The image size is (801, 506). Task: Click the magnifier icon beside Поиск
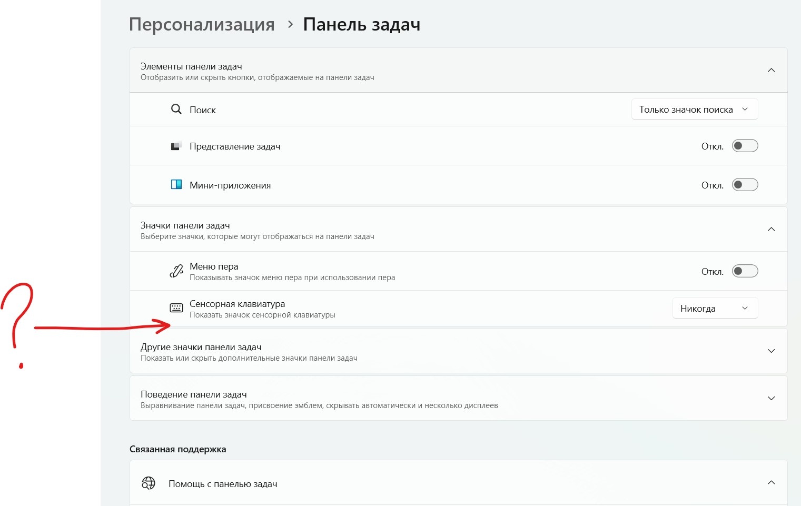click(x=176, y=110)
